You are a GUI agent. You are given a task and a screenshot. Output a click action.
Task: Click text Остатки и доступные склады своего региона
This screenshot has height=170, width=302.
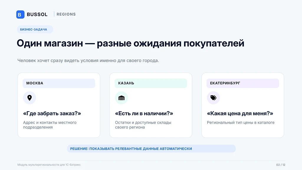pyautogui.click(x=143, y=125)
